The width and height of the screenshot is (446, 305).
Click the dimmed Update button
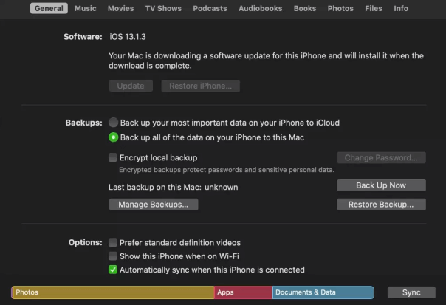pos(131,86)
